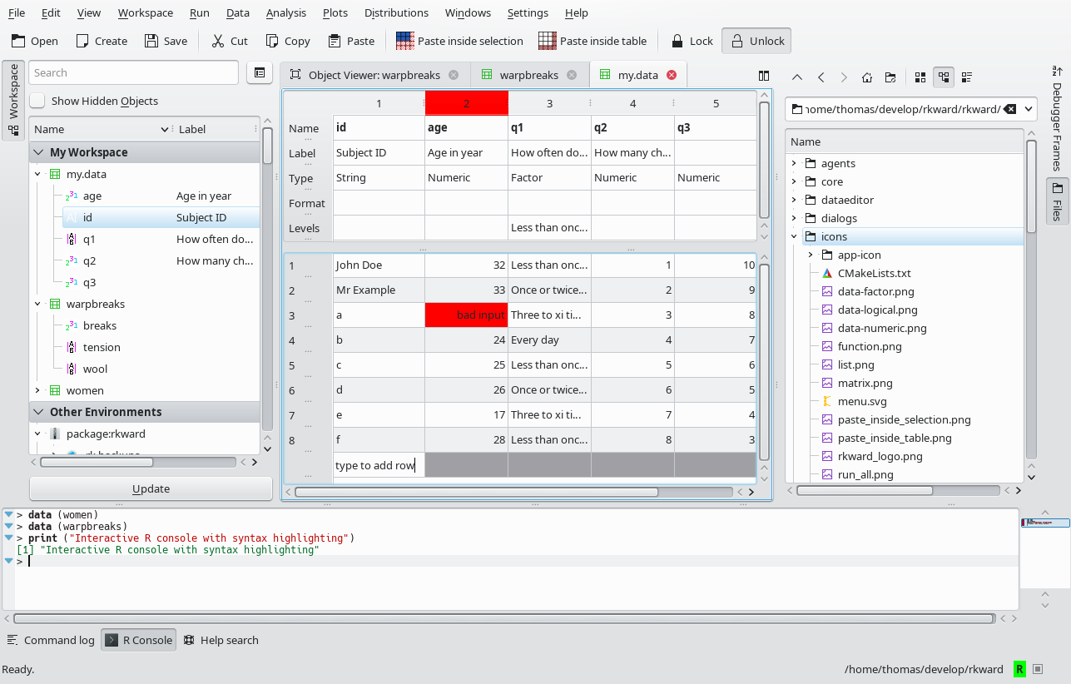This screenshot has height=684, width=1071.
Task: Click the Paste inside table icon
Action: tap(548, 41)
